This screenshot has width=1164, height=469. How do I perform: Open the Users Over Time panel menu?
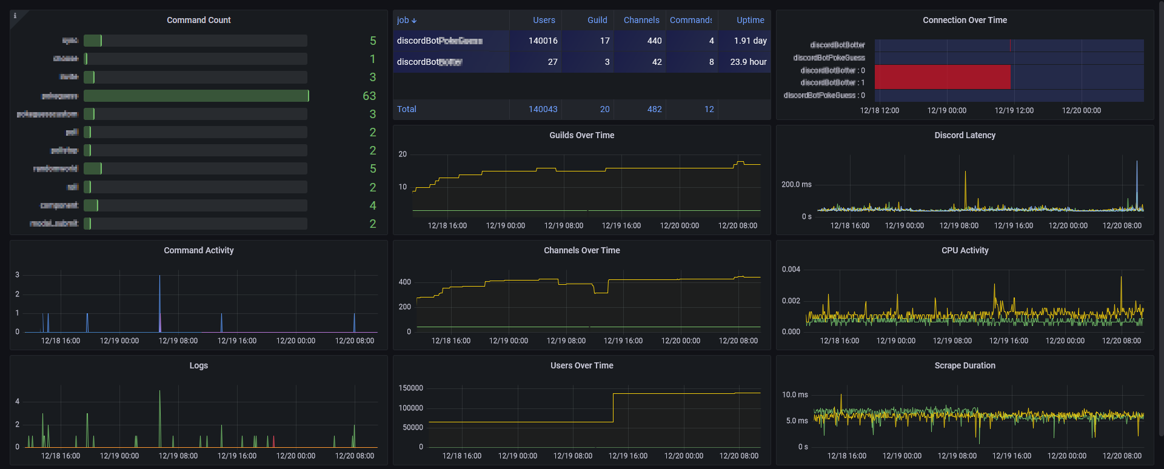click(x=581, y=365)
